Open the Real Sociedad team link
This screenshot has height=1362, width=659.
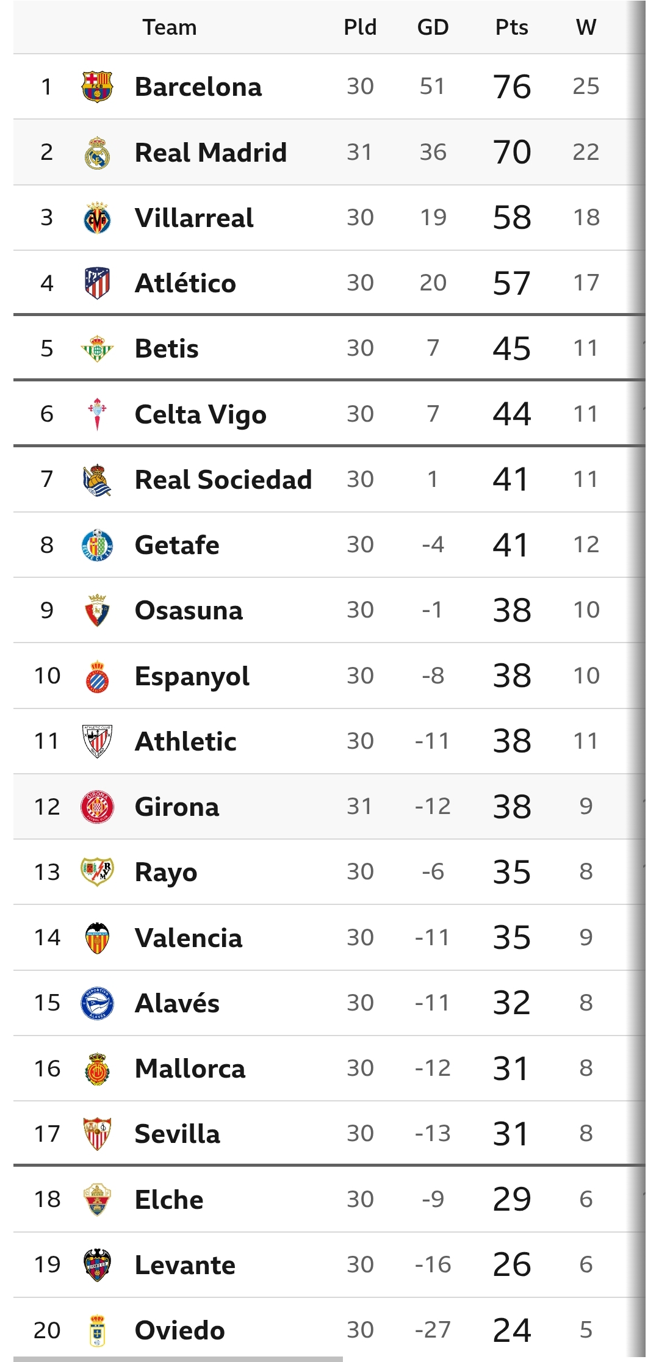pos(223,480)
